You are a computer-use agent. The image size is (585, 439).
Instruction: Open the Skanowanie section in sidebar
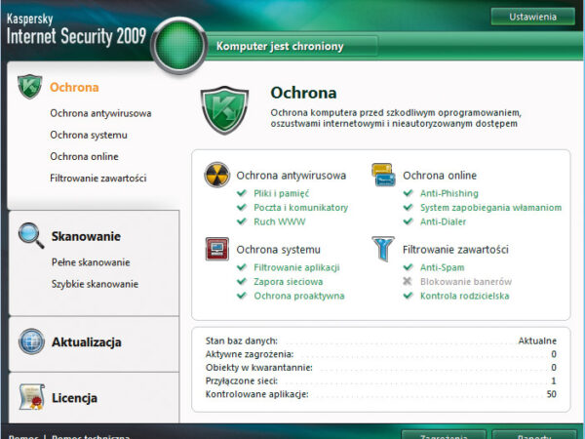pos(86,236)
